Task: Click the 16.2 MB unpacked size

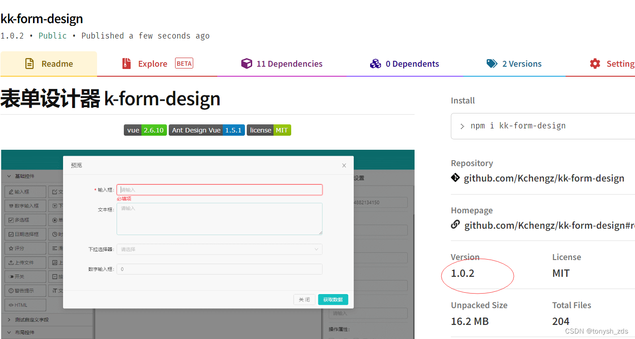Action: pyautogui.click(x=470, y=321)
